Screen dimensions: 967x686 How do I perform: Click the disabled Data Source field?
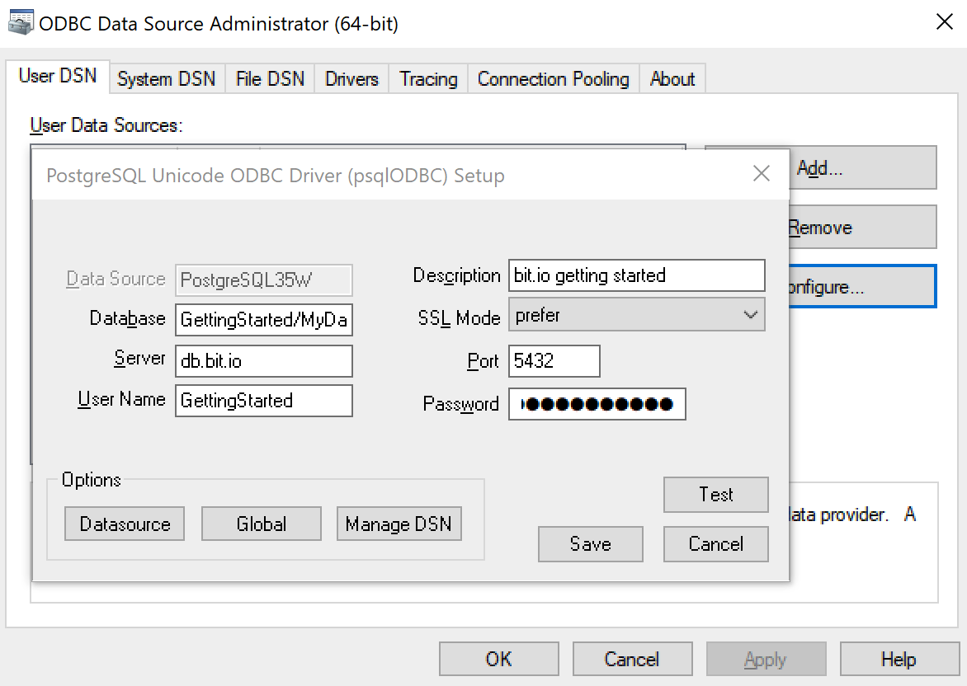(x=264, y=280)
